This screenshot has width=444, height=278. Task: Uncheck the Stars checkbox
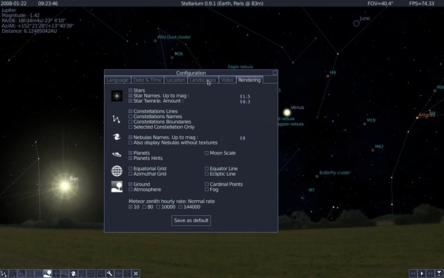(x=130, y=90)
